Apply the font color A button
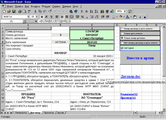 tap(128, 17)
